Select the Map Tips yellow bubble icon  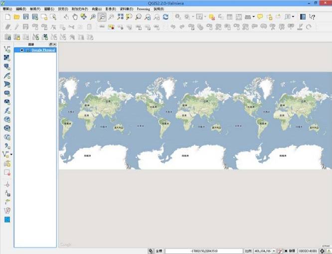[x=260, y=17]
